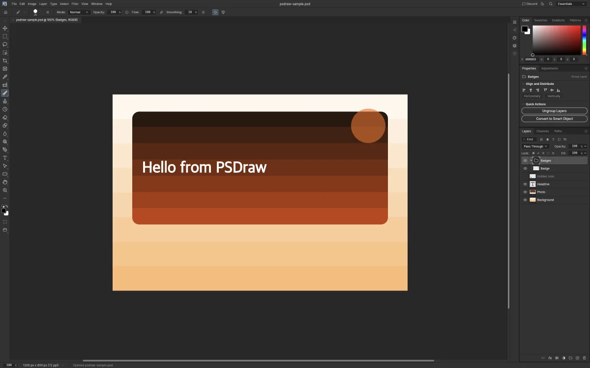The height and width of the screenshot is (368, 590).
Task: Switch to the Adjustments tab
Action: coord(550,68)
